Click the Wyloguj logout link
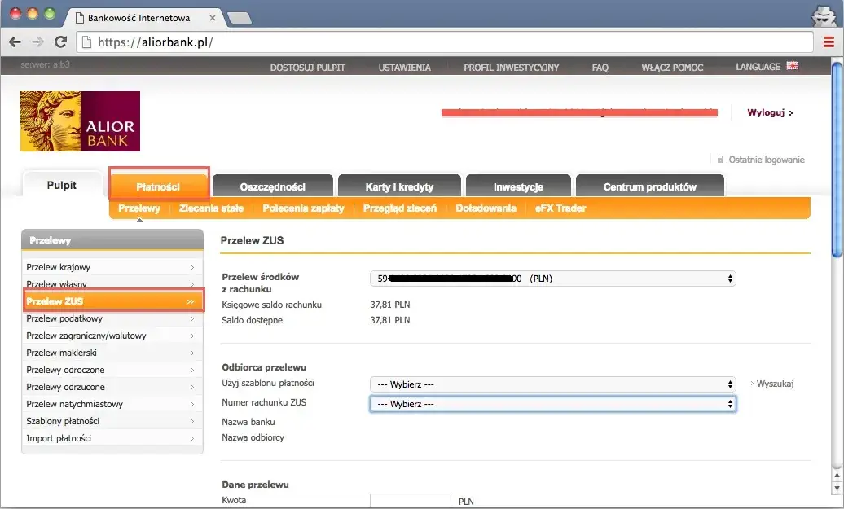 pos(769,113)
